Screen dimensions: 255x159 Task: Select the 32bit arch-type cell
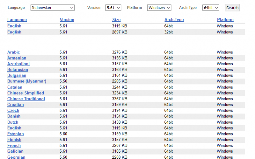click(x=168, y=32)
